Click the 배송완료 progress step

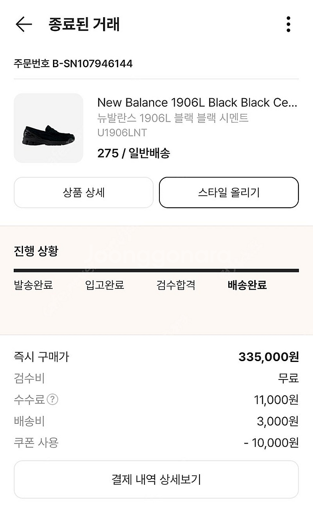[247, 285]
